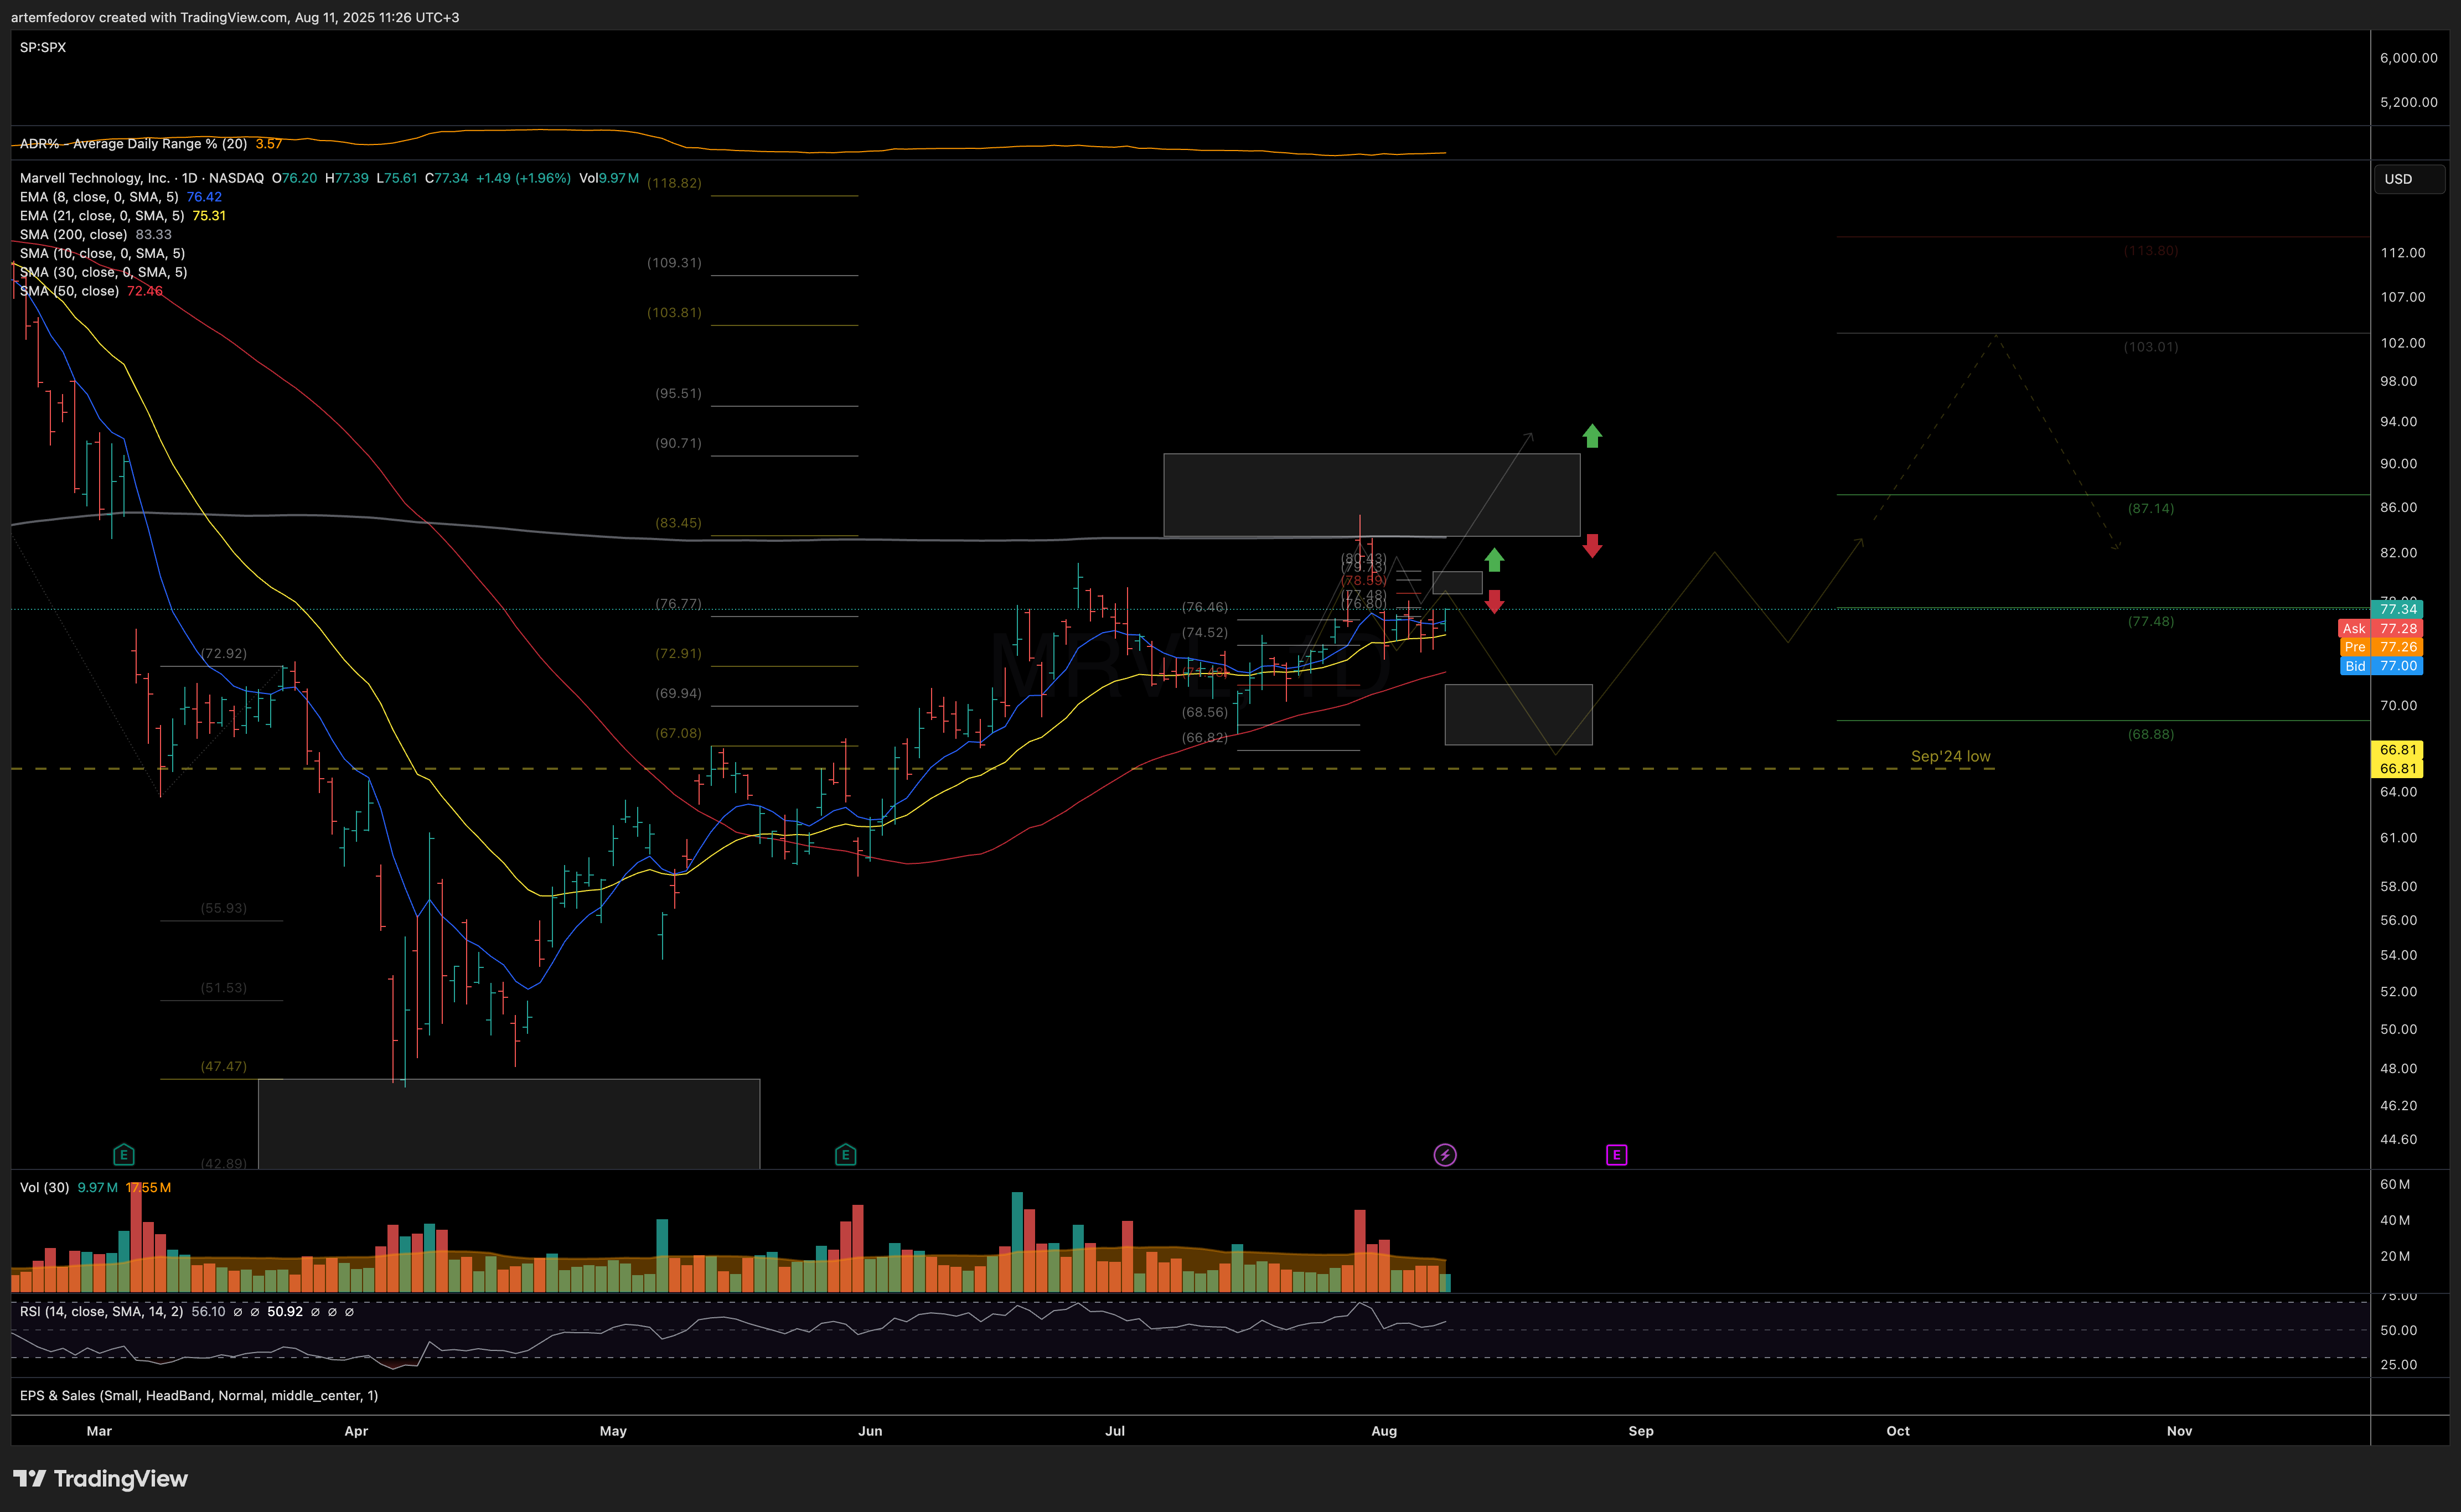Click the (103.01) projection level label
The image size is (2461, 1512).
pyautogui.click(x=2150, y=347)
